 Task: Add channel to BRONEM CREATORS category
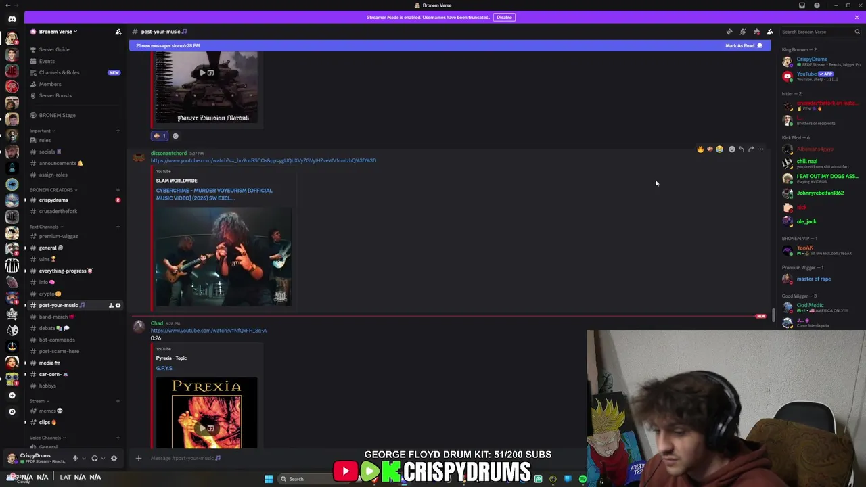[118, 190]
